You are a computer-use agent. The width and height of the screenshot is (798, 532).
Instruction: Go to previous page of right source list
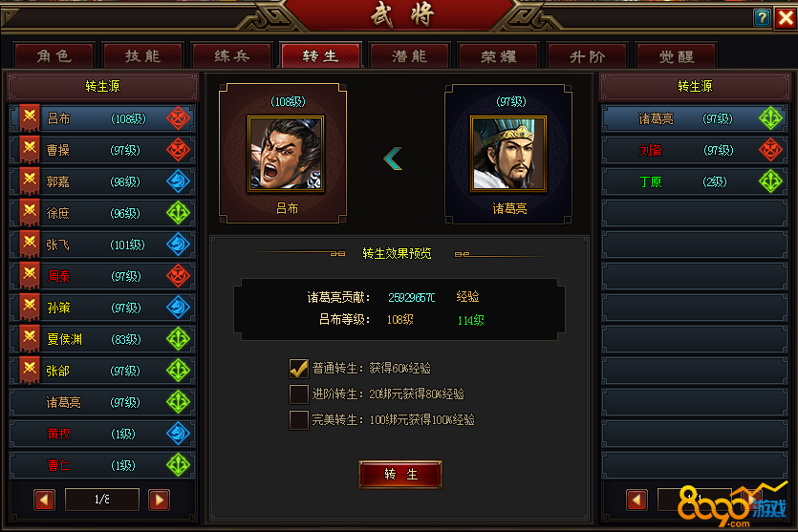pyautogui.click(x=636, y=500)
